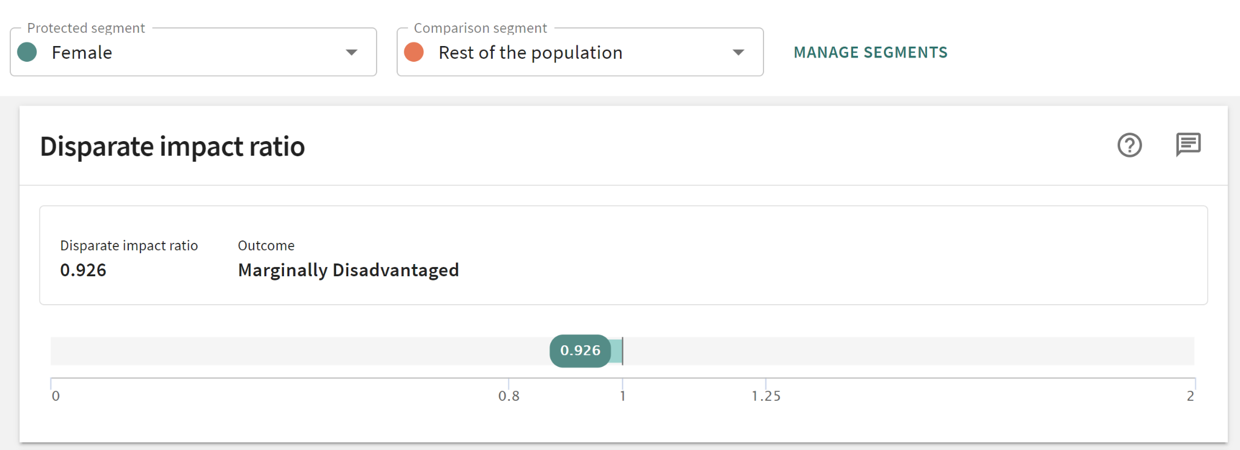Image resolution: width=1240 pixels, height=450 pixels.
Task: Click the Outcome label in the summary box
Action: click(x=266, y=246)
